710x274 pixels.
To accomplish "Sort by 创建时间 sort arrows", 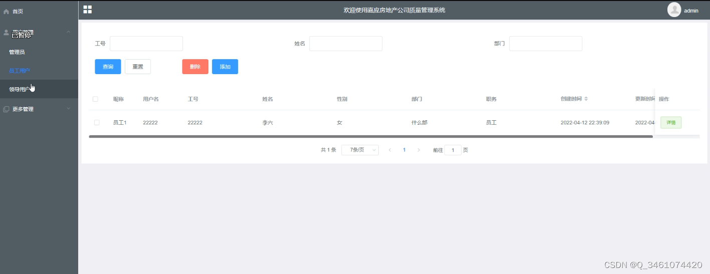I will coord(586,99).
